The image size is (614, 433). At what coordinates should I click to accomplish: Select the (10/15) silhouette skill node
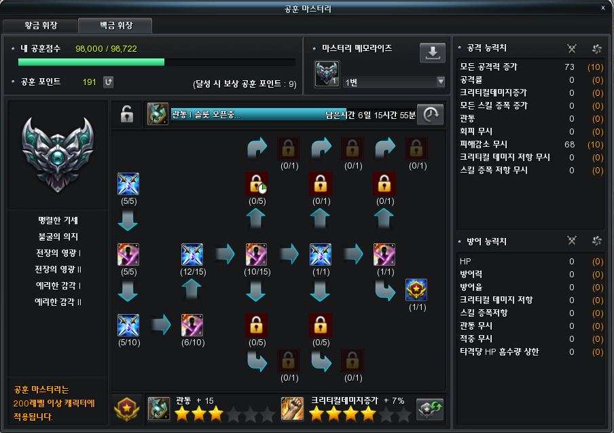point(257,254)
